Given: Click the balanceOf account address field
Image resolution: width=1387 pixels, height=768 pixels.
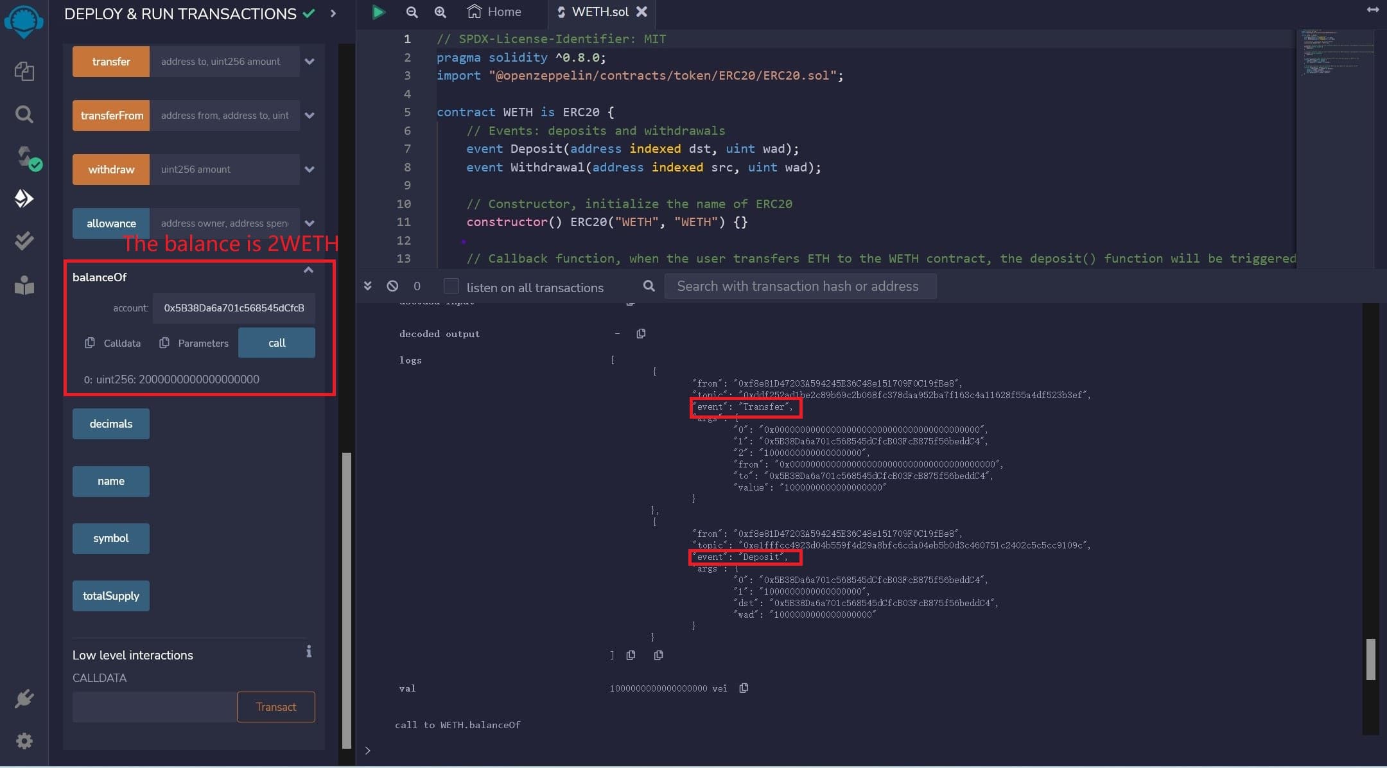Looking at the screenshot, I should click(234, 308).
